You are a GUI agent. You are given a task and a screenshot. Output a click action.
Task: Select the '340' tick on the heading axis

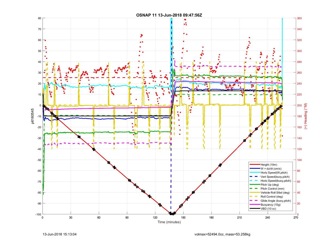[x=300, y=29]
